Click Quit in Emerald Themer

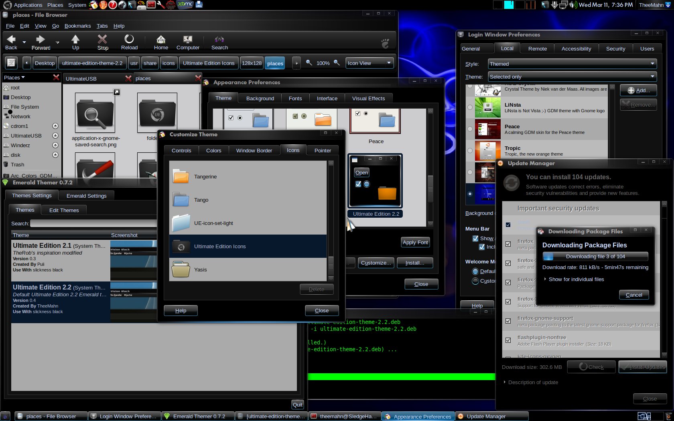[x=297, y=405]
